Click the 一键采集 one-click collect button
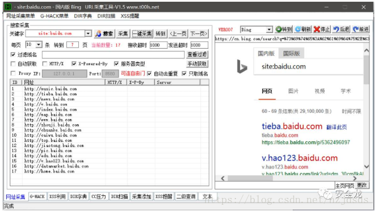Screen dimensions: 375x211 142,33
